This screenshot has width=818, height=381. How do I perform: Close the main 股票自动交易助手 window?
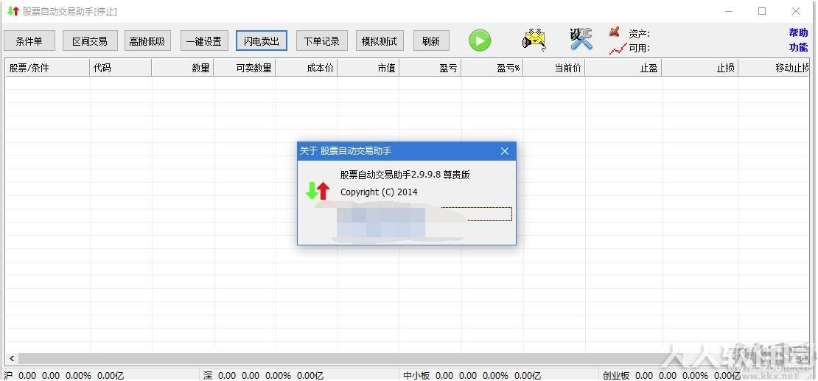[x=796, y=11]
